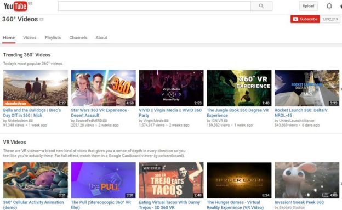Open the VR Videos section heading
Viewport: 342px width, 210px height.
[x=14, y=142]
